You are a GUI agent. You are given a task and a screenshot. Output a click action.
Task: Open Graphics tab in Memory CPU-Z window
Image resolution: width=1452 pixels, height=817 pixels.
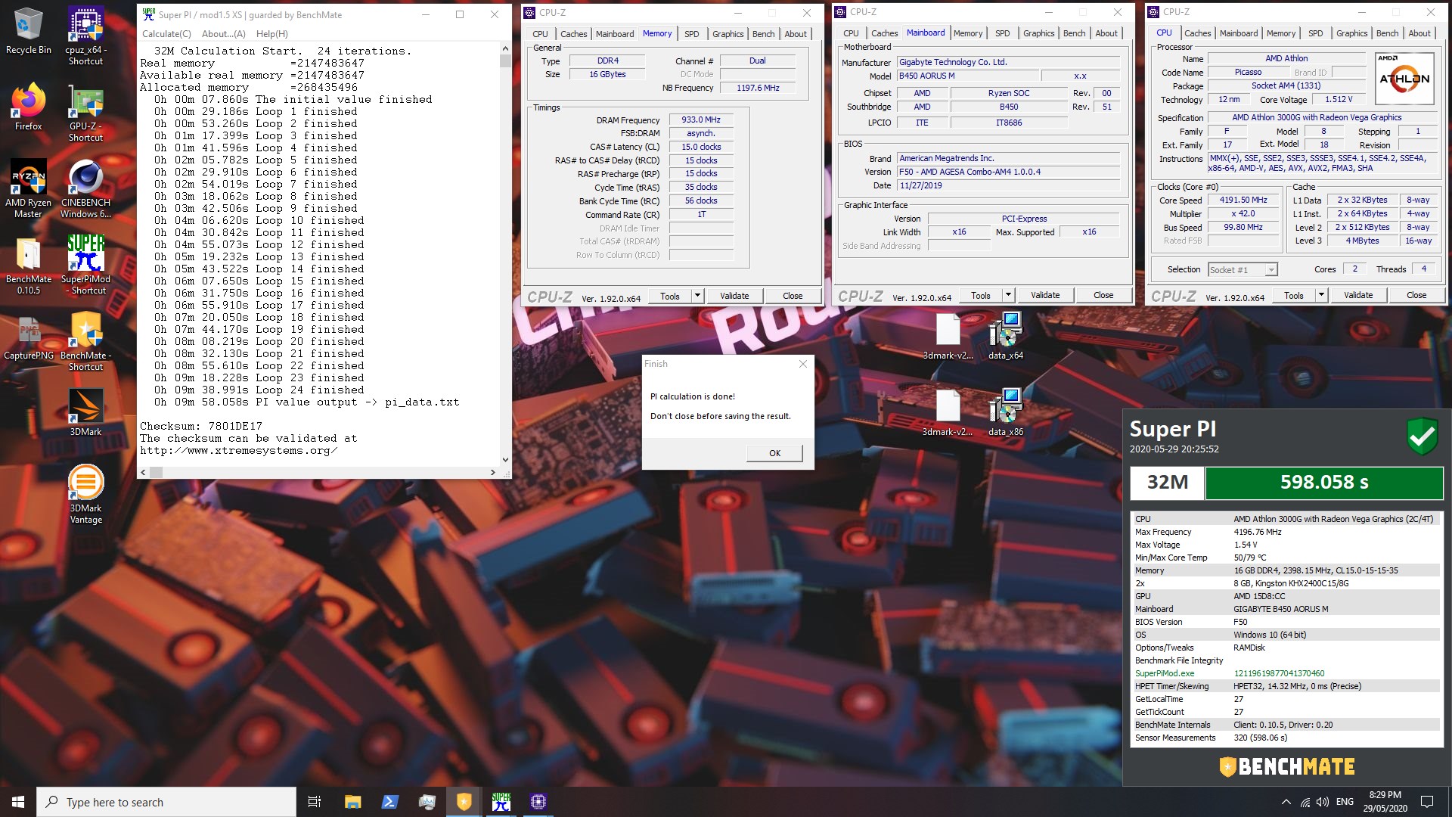point(728,34)
